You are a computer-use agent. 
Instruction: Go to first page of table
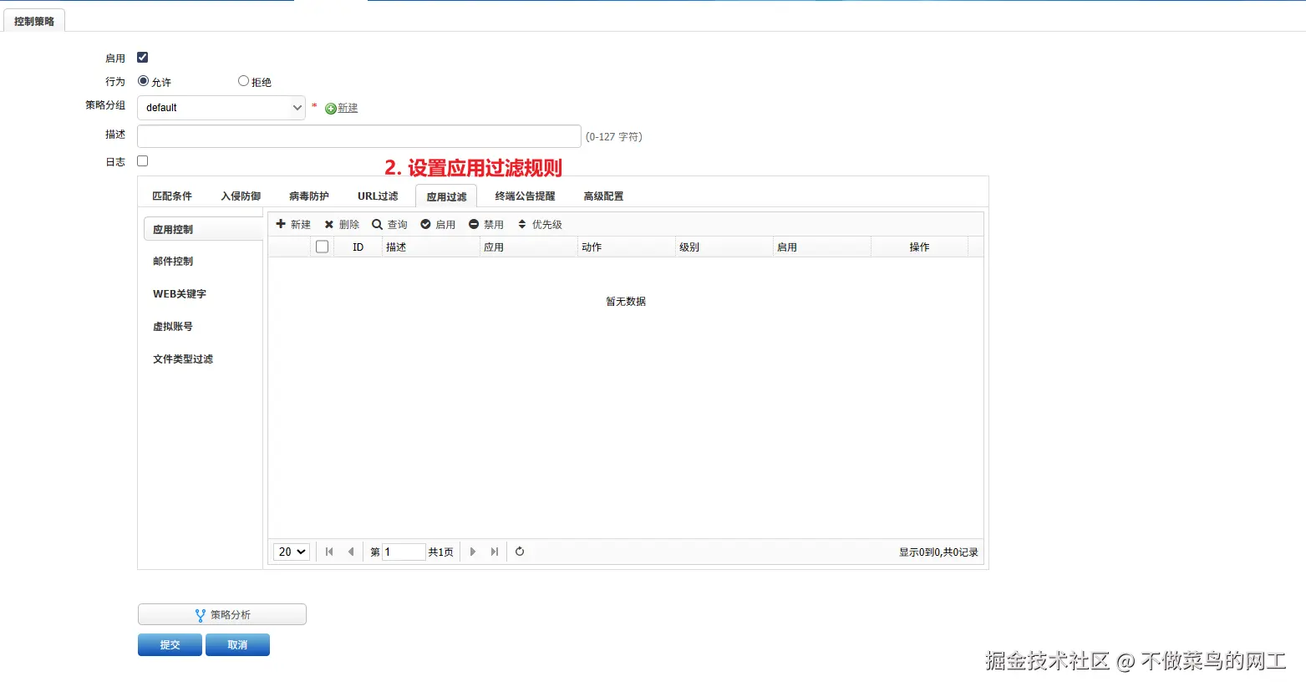click(329, 552)
